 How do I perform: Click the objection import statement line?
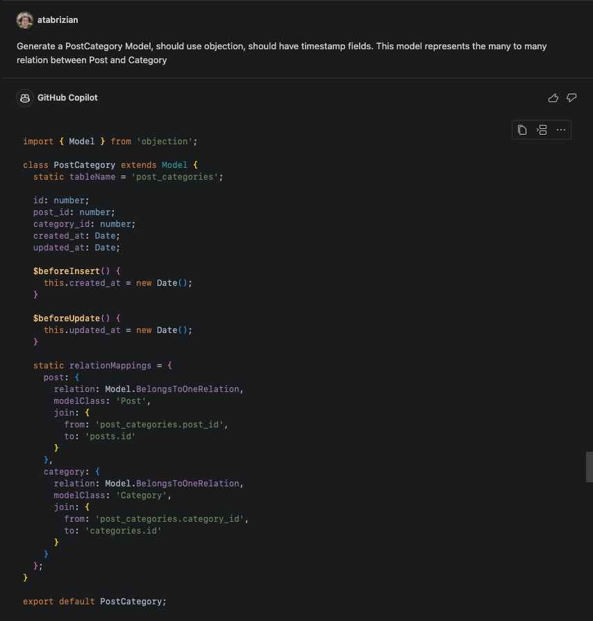tap(109, 141)
